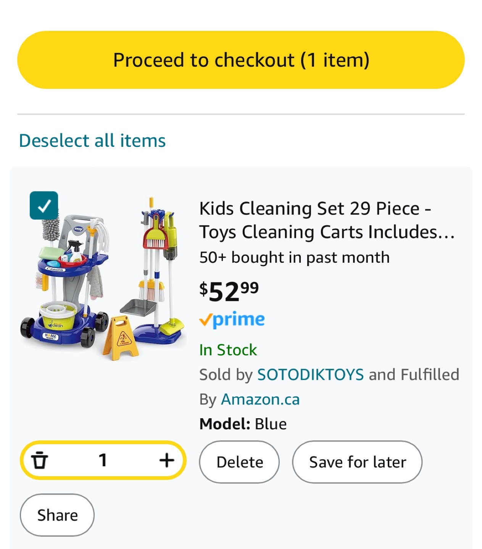Tap the Prime logo badge

click(232, 319)
